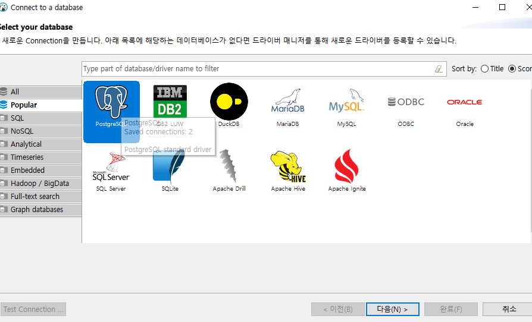Open the SQL category
This screenshot has width=532, height=322.
tap(40, 118)
